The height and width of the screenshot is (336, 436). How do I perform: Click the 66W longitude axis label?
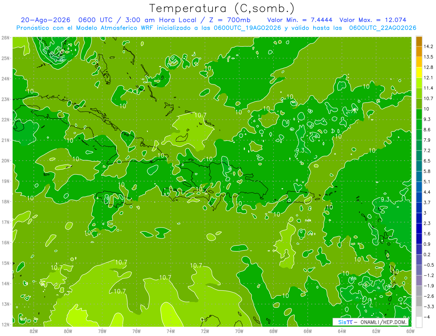pos(308,331)
